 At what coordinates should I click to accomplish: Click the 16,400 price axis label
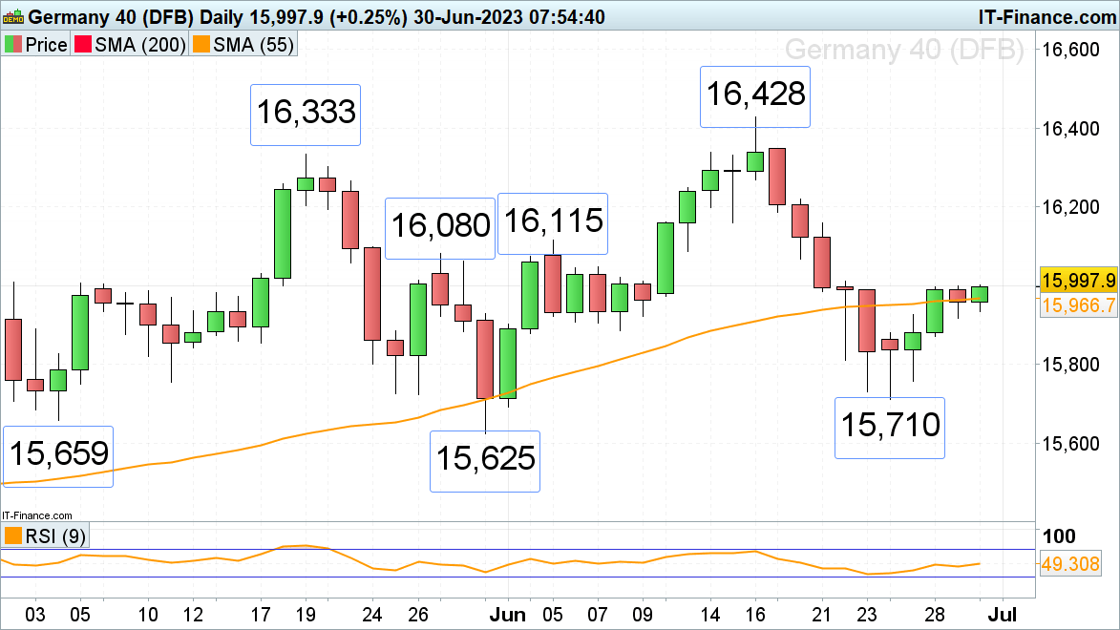(x=1070, y=129)
